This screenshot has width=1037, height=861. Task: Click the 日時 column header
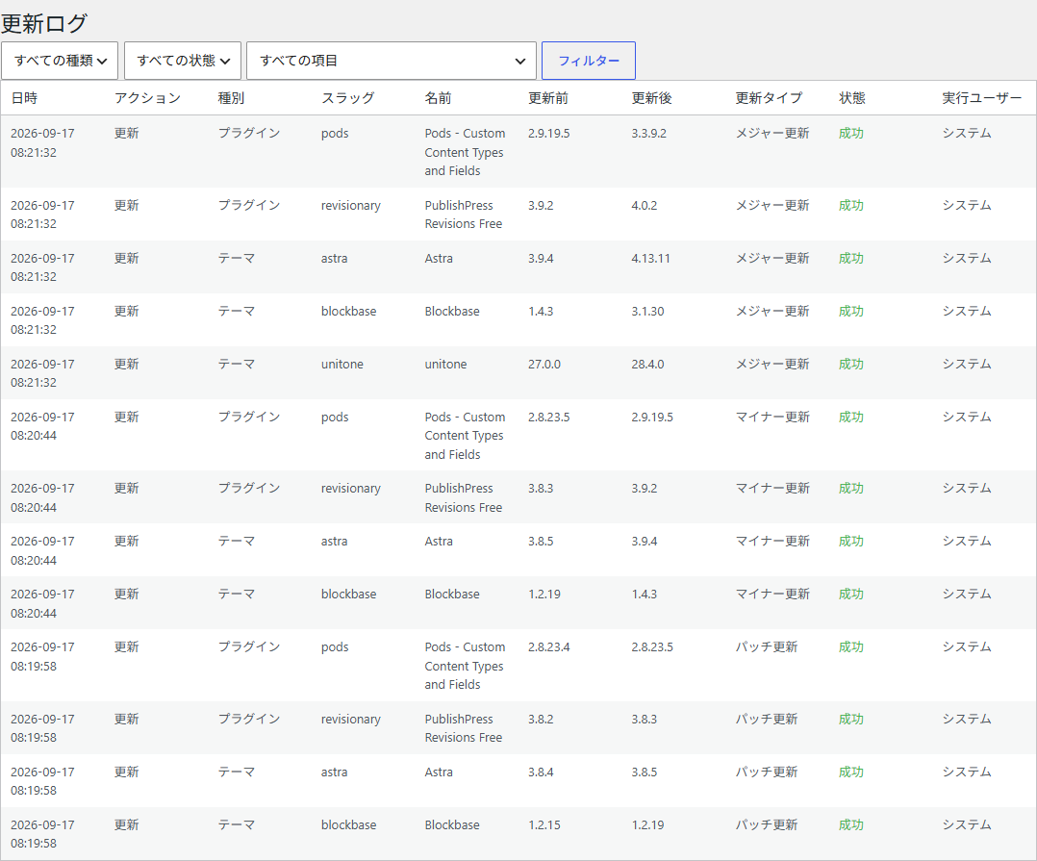[x=24, y=98]
